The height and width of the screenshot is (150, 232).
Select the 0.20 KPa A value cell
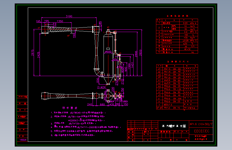[x=189, y=23]
